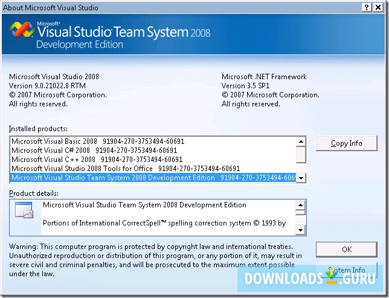The height and width of the screenshot is (298, 389).
Task: Click product name in Product details box
Action: coord(144,205)
